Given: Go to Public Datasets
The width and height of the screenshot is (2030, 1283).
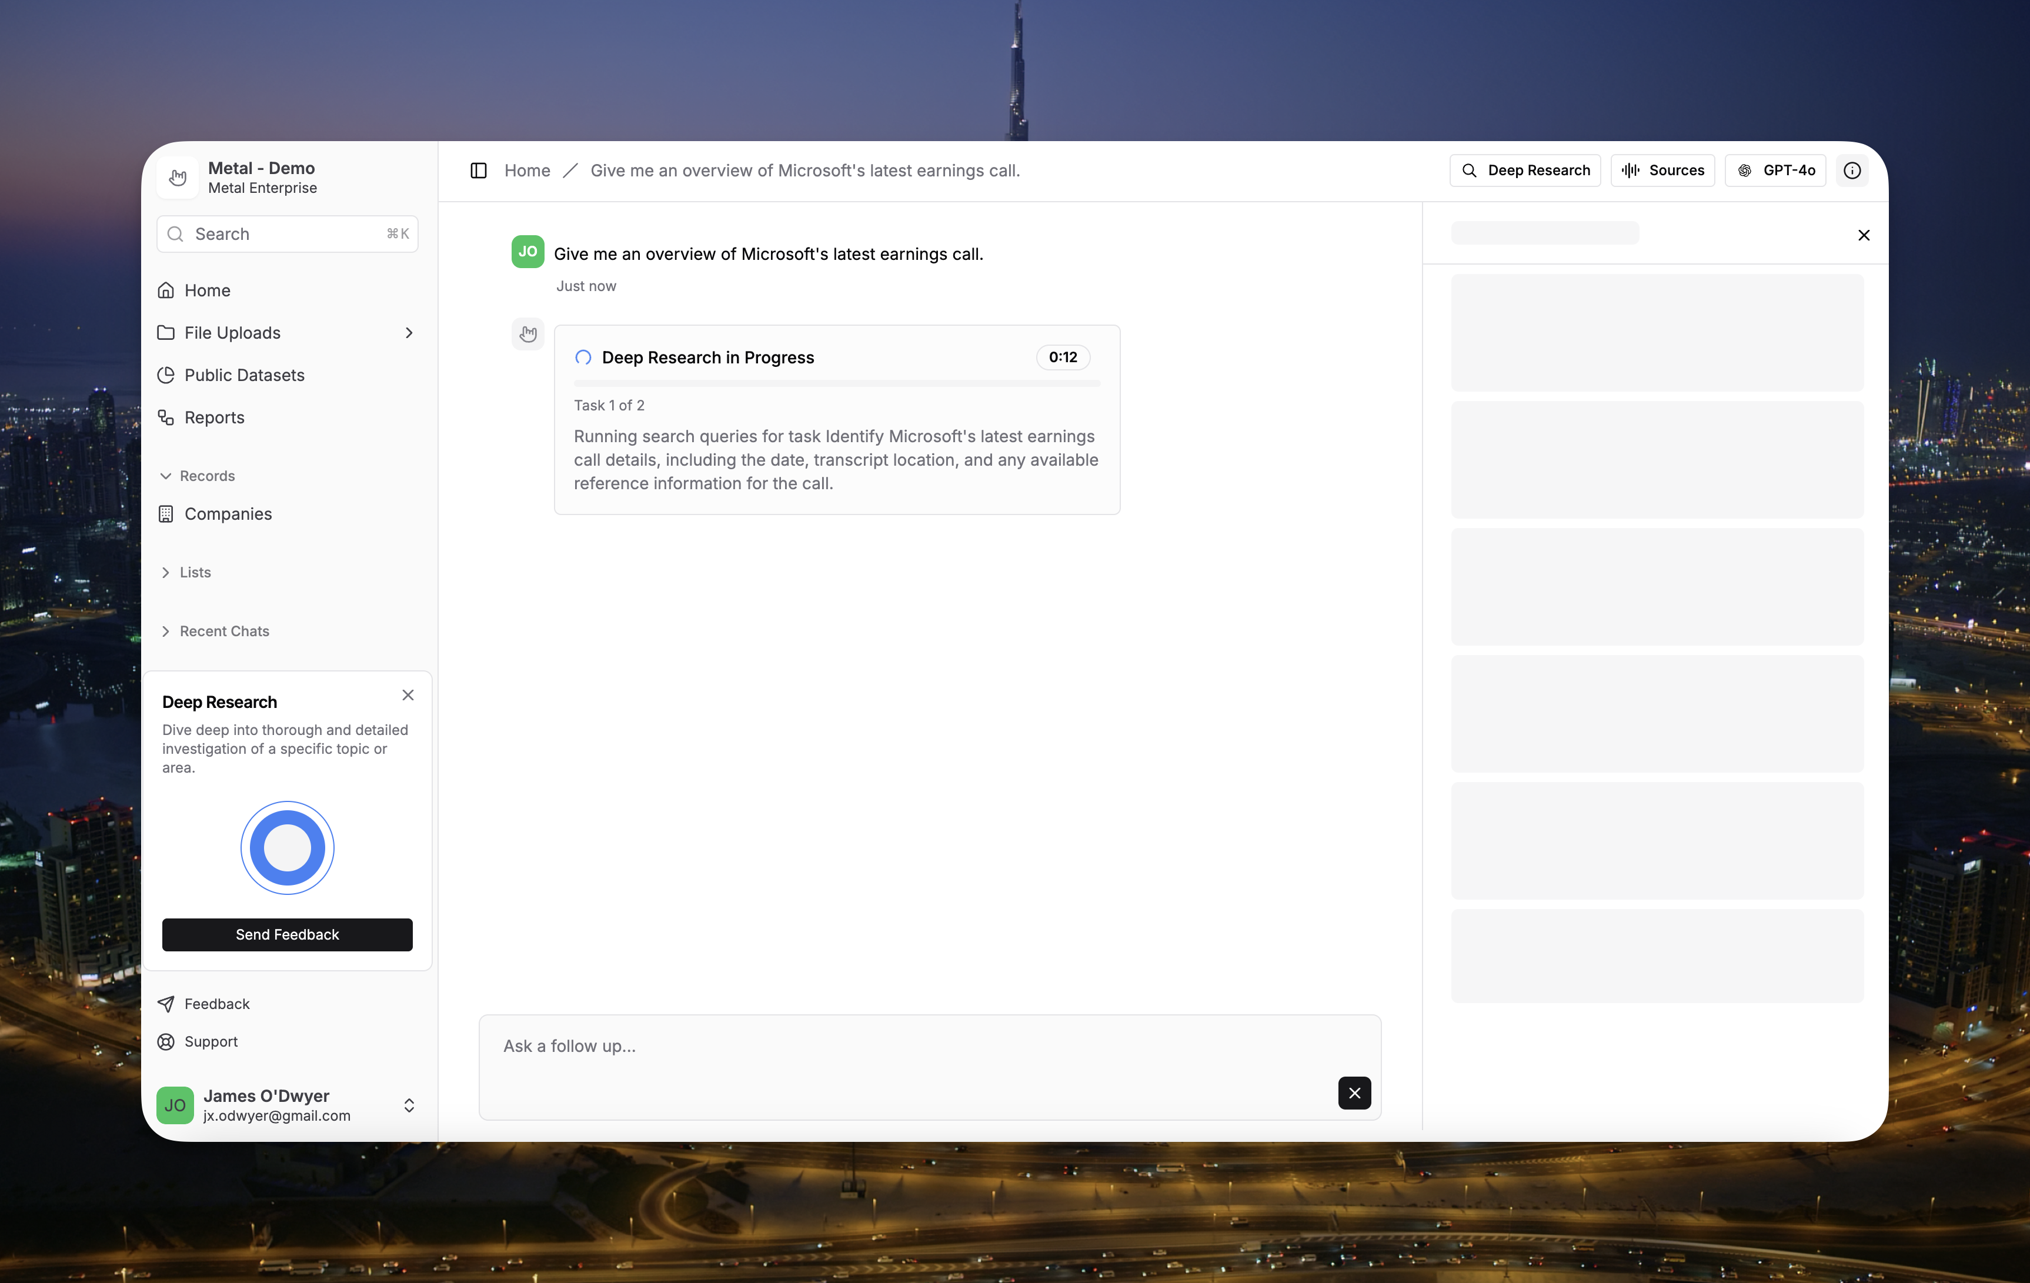Looking at the screenshot, I should 243,375.
